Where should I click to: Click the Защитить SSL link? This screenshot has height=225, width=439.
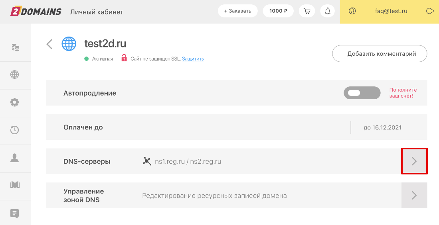point(193,59)
